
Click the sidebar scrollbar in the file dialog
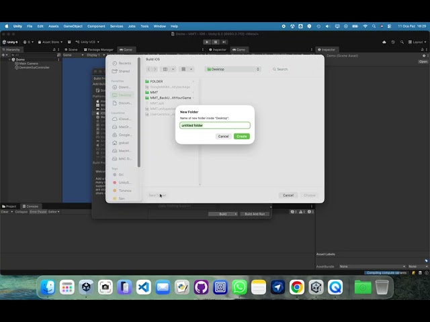139,112
